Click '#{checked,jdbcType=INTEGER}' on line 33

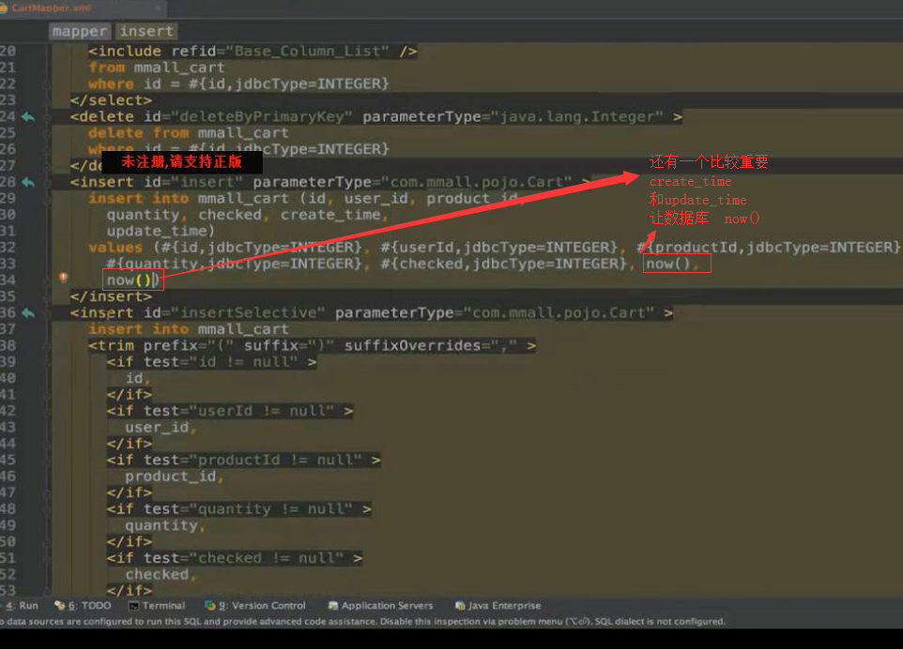tap(503, 264)
